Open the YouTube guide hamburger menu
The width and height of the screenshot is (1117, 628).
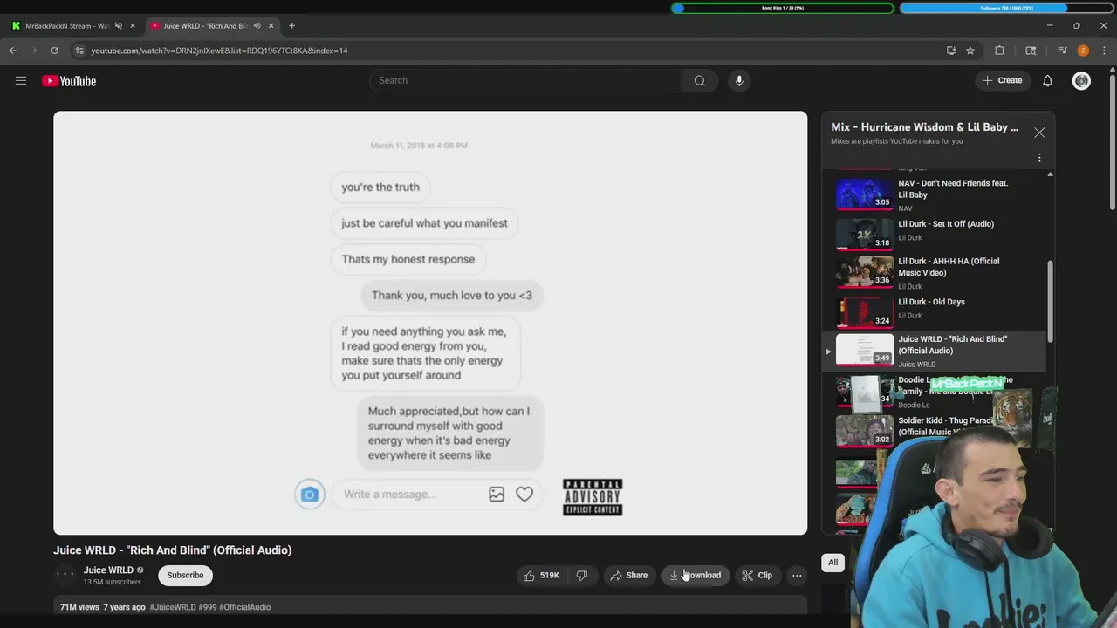click(20, 81)
